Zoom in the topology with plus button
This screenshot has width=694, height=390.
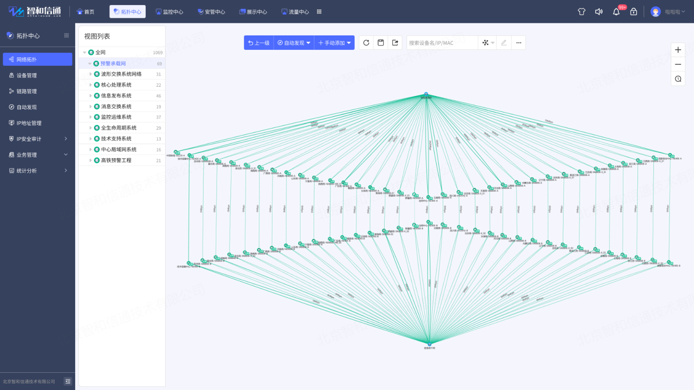click(x=678, y=50)
